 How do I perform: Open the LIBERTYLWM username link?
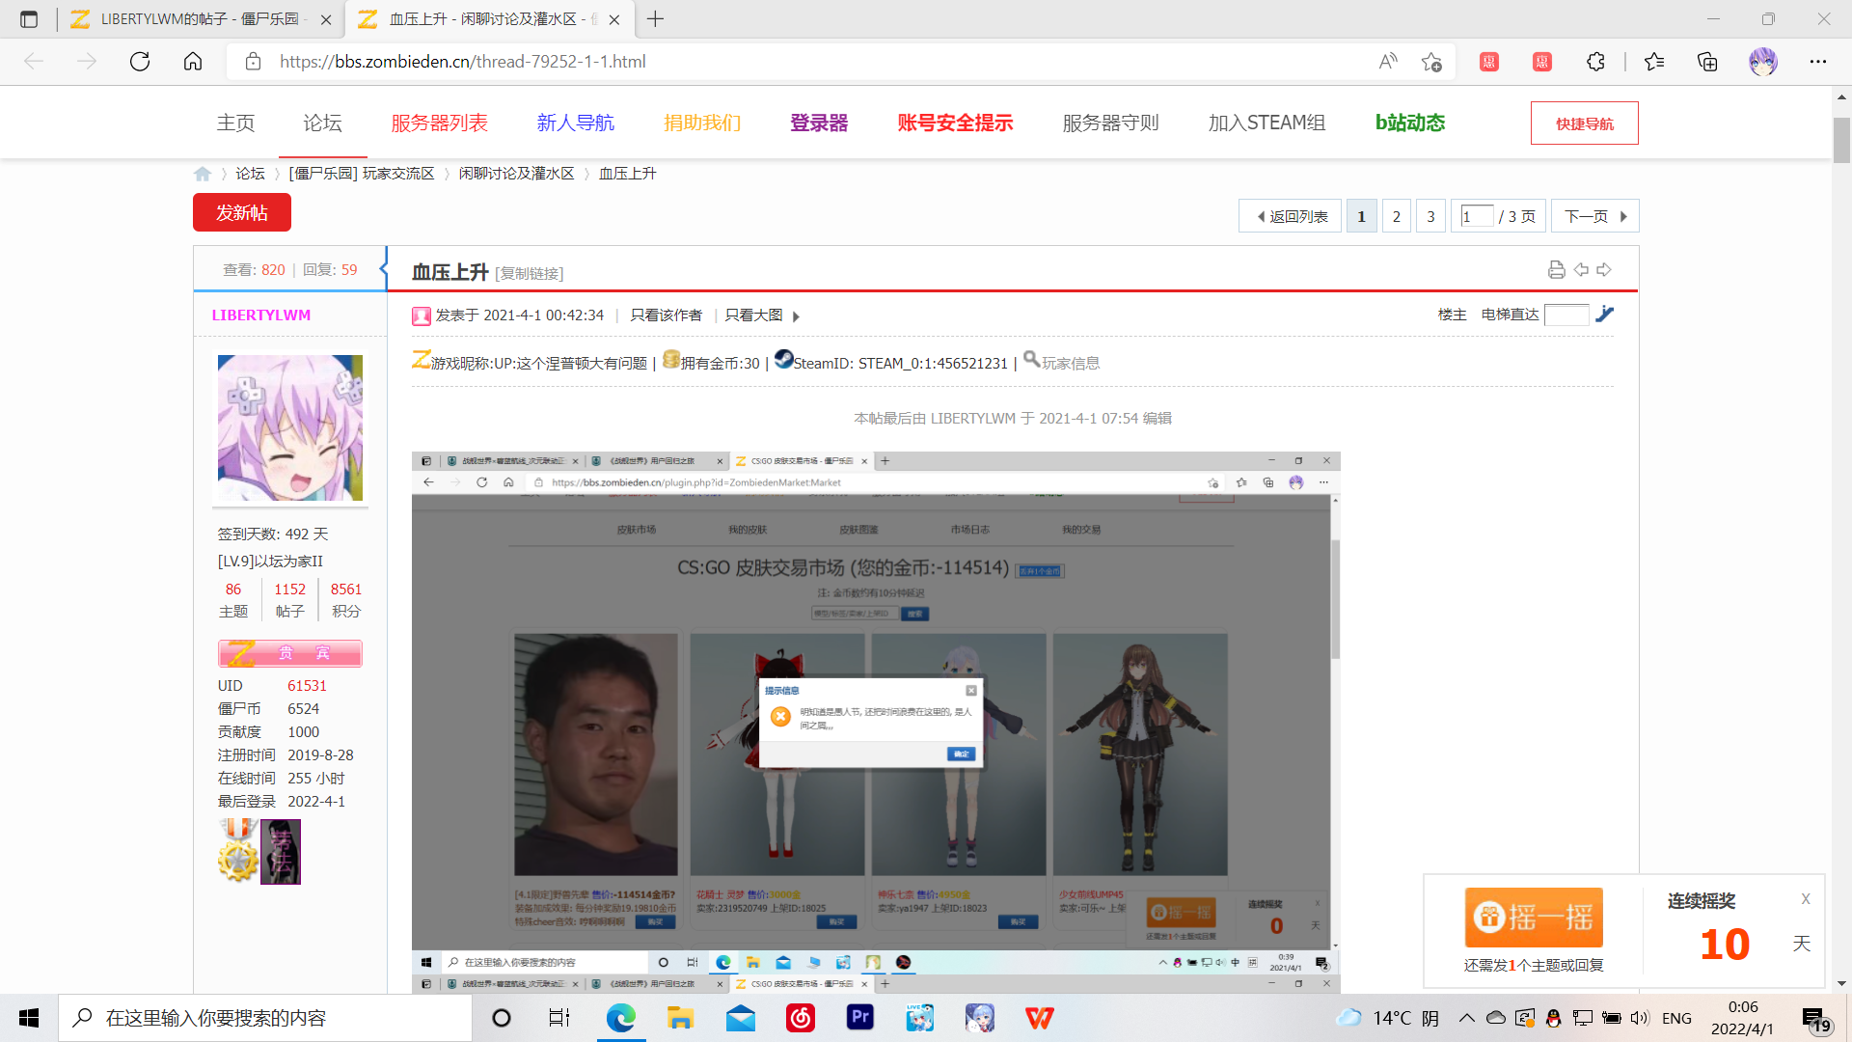[261, 315]
